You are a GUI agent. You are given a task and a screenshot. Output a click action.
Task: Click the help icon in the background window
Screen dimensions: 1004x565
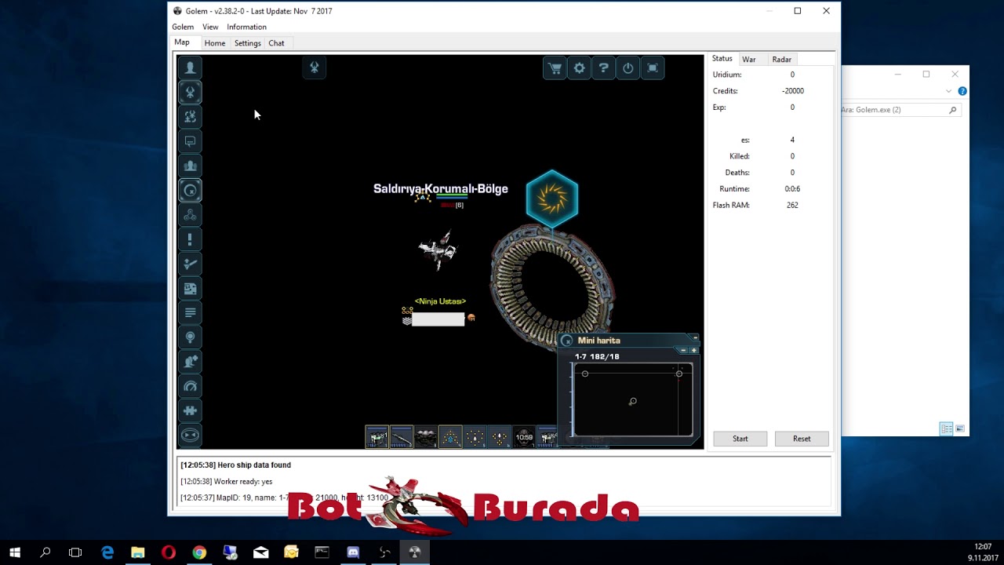point(962,91)
